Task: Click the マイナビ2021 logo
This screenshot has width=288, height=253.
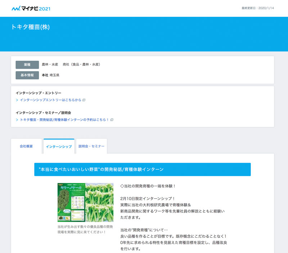Action: tap(31, 8)
